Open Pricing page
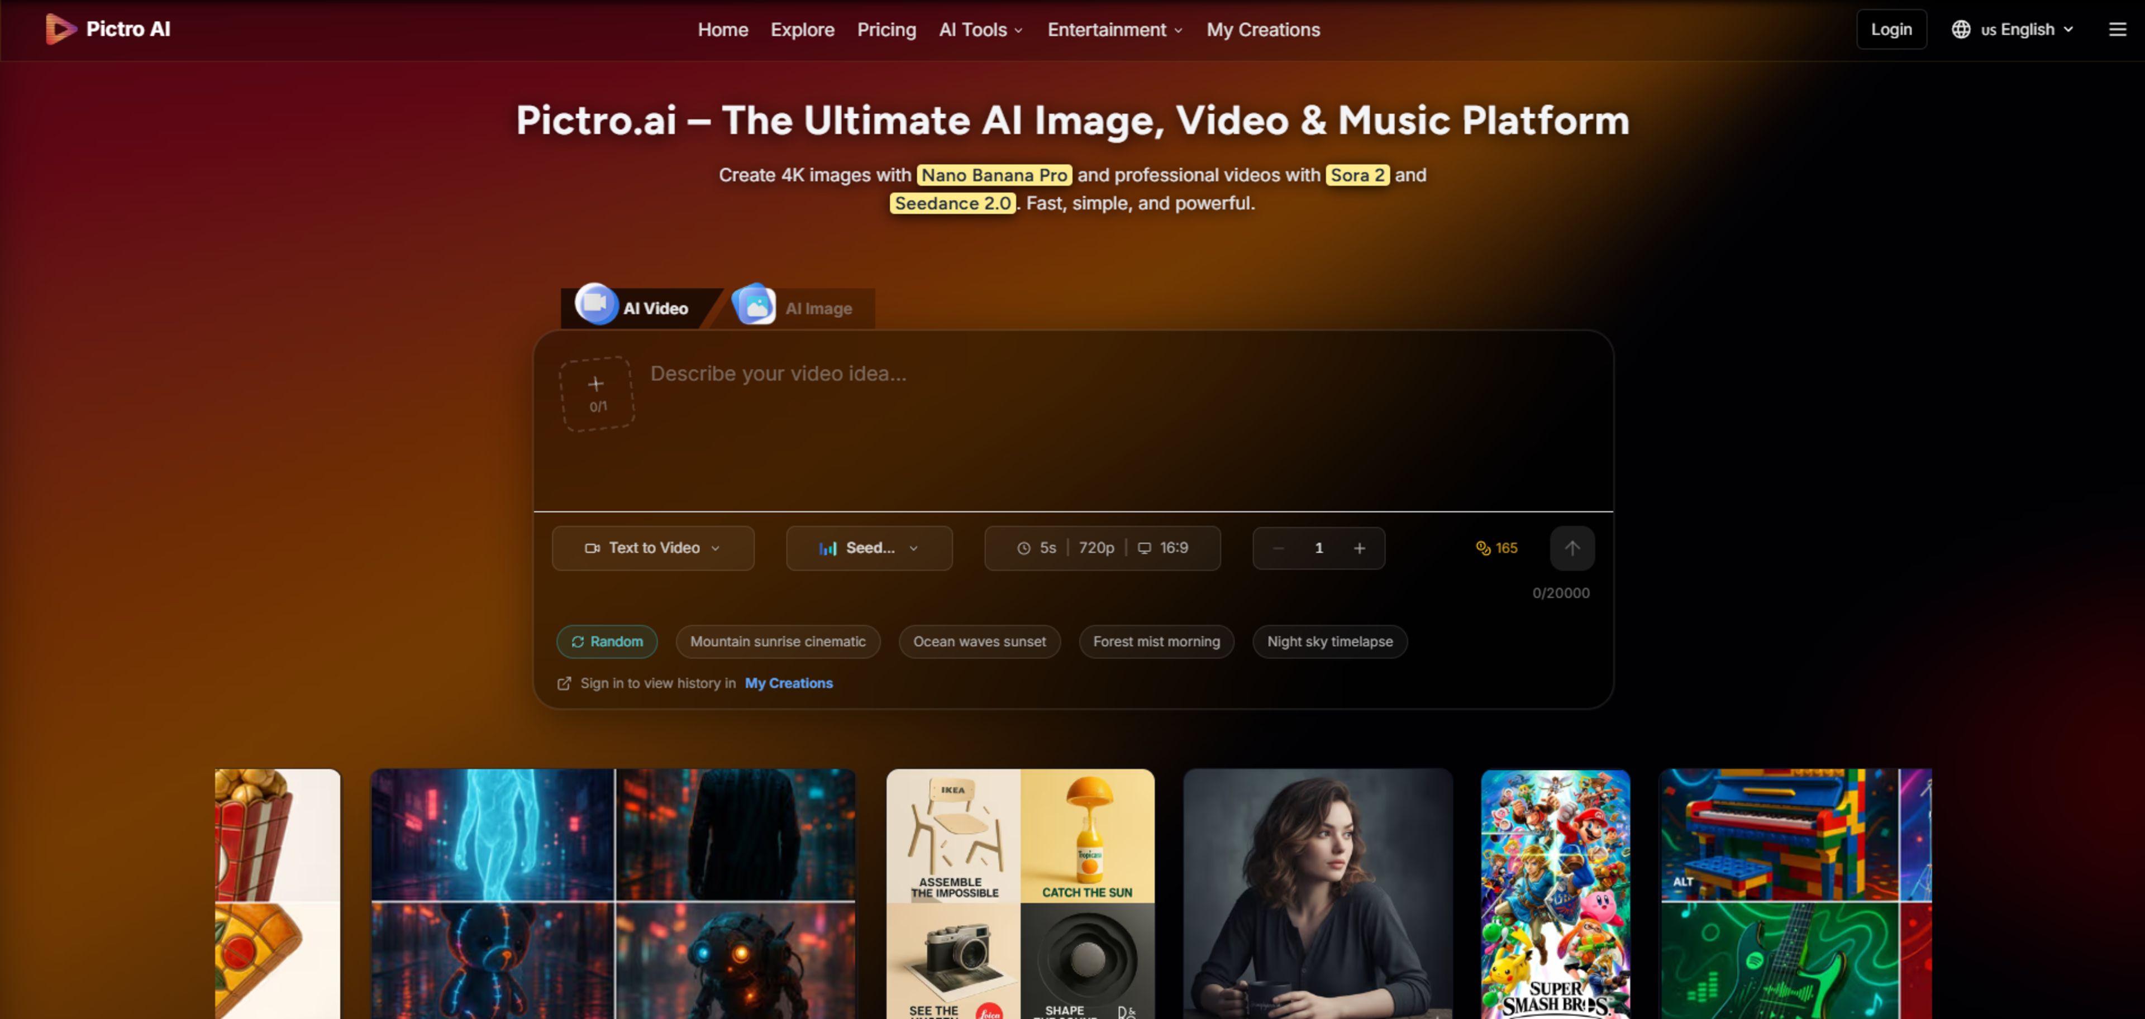 pos(886,30)
